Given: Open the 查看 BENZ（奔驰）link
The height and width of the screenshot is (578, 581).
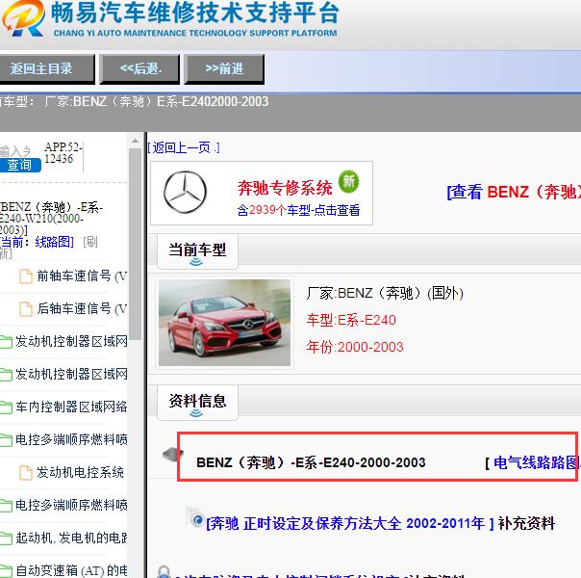Looking at the screenshot, I should (x=514, y=192).
